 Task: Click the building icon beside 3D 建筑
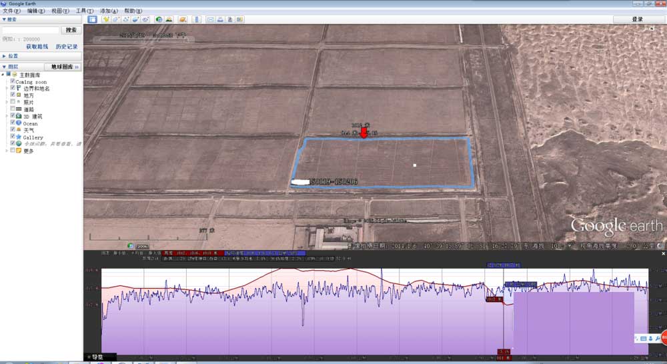click(x=19, y=115)
